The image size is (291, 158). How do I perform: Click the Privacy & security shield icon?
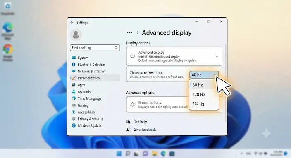coord(74,118)
